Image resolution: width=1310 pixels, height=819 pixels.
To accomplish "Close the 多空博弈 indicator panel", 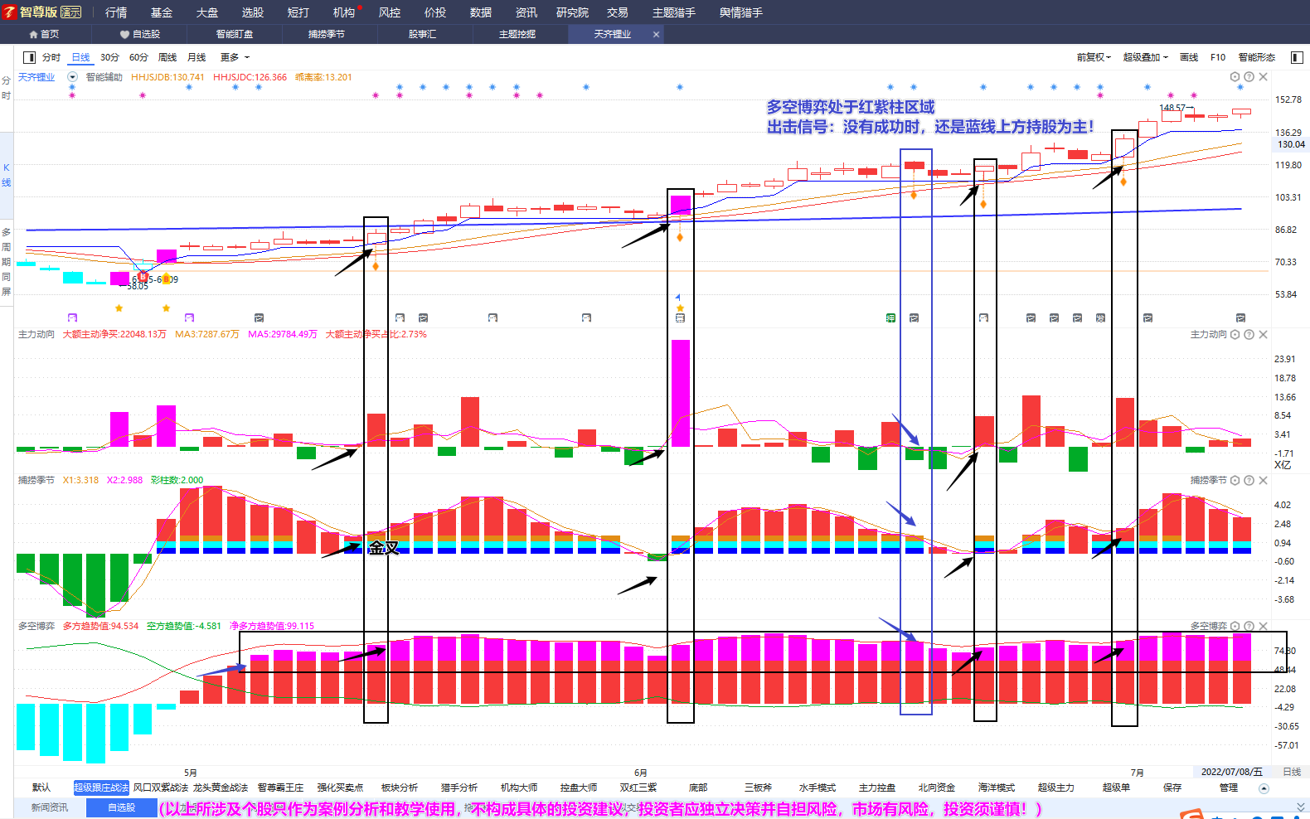I will pyautogui.click(x=1263, y=627).
